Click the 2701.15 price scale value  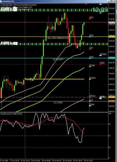click(112, 52)
